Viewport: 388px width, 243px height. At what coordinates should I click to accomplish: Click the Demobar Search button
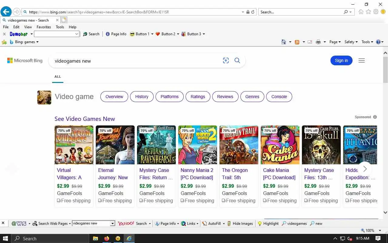point(91,34)
